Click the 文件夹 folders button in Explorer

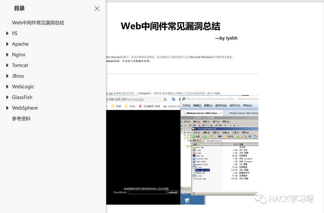(x=229, y=136)
